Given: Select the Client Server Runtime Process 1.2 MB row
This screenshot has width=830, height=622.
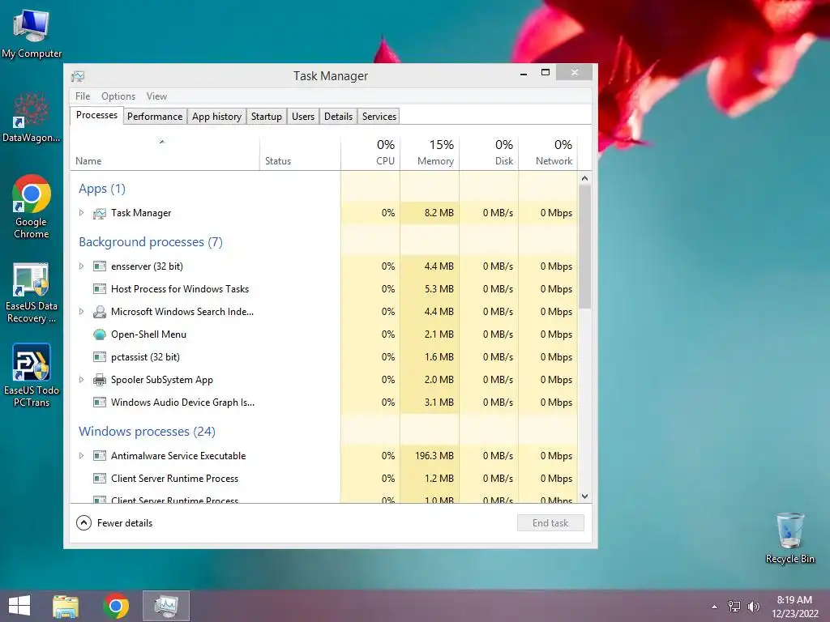Looking at the screenshot, I should (324, 478).
